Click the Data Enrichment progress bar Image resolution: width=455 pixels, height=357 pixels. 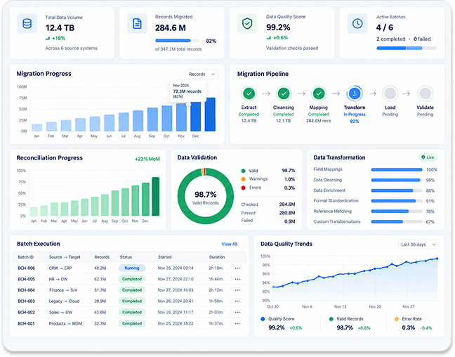pos(397,190)
